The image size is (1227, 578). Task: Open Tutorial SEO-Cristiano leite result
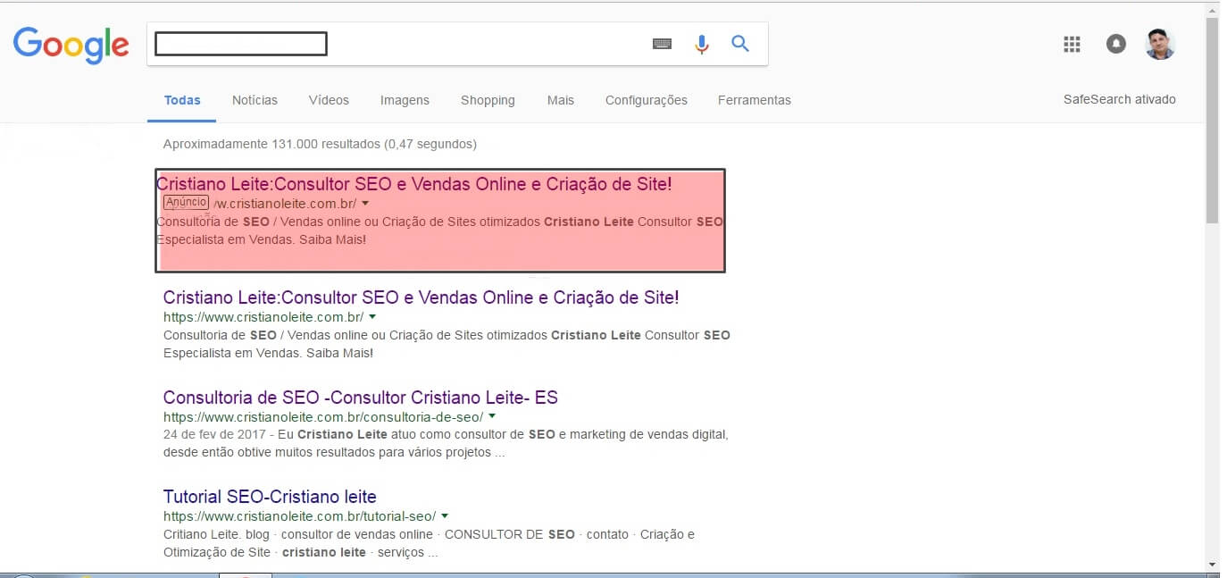coord(270,497)
